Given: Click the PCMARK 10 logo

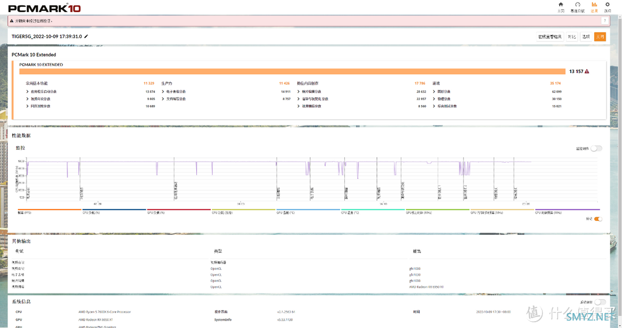Looking at the screenshot, I should tap(44, 8).
